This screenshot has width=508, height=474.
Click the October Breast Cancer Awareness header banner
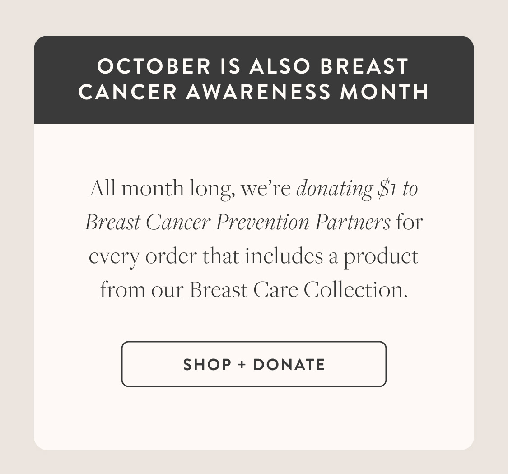coord(254,79)
